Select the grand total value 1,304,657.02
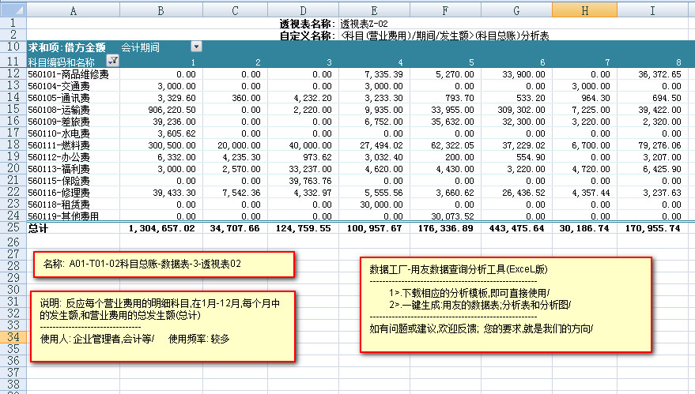695x394 pixels. [161, 228]
